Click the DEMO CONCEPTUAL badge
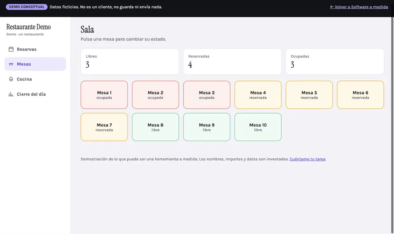The image size is (394, 234). 27,7
